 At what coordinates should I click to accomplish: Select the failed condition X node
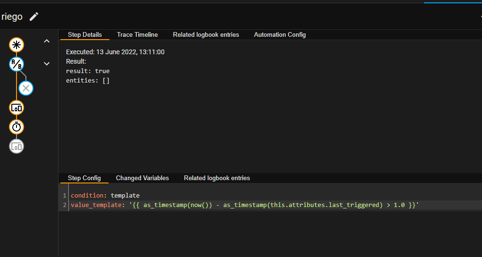click(x=26, y=88)
